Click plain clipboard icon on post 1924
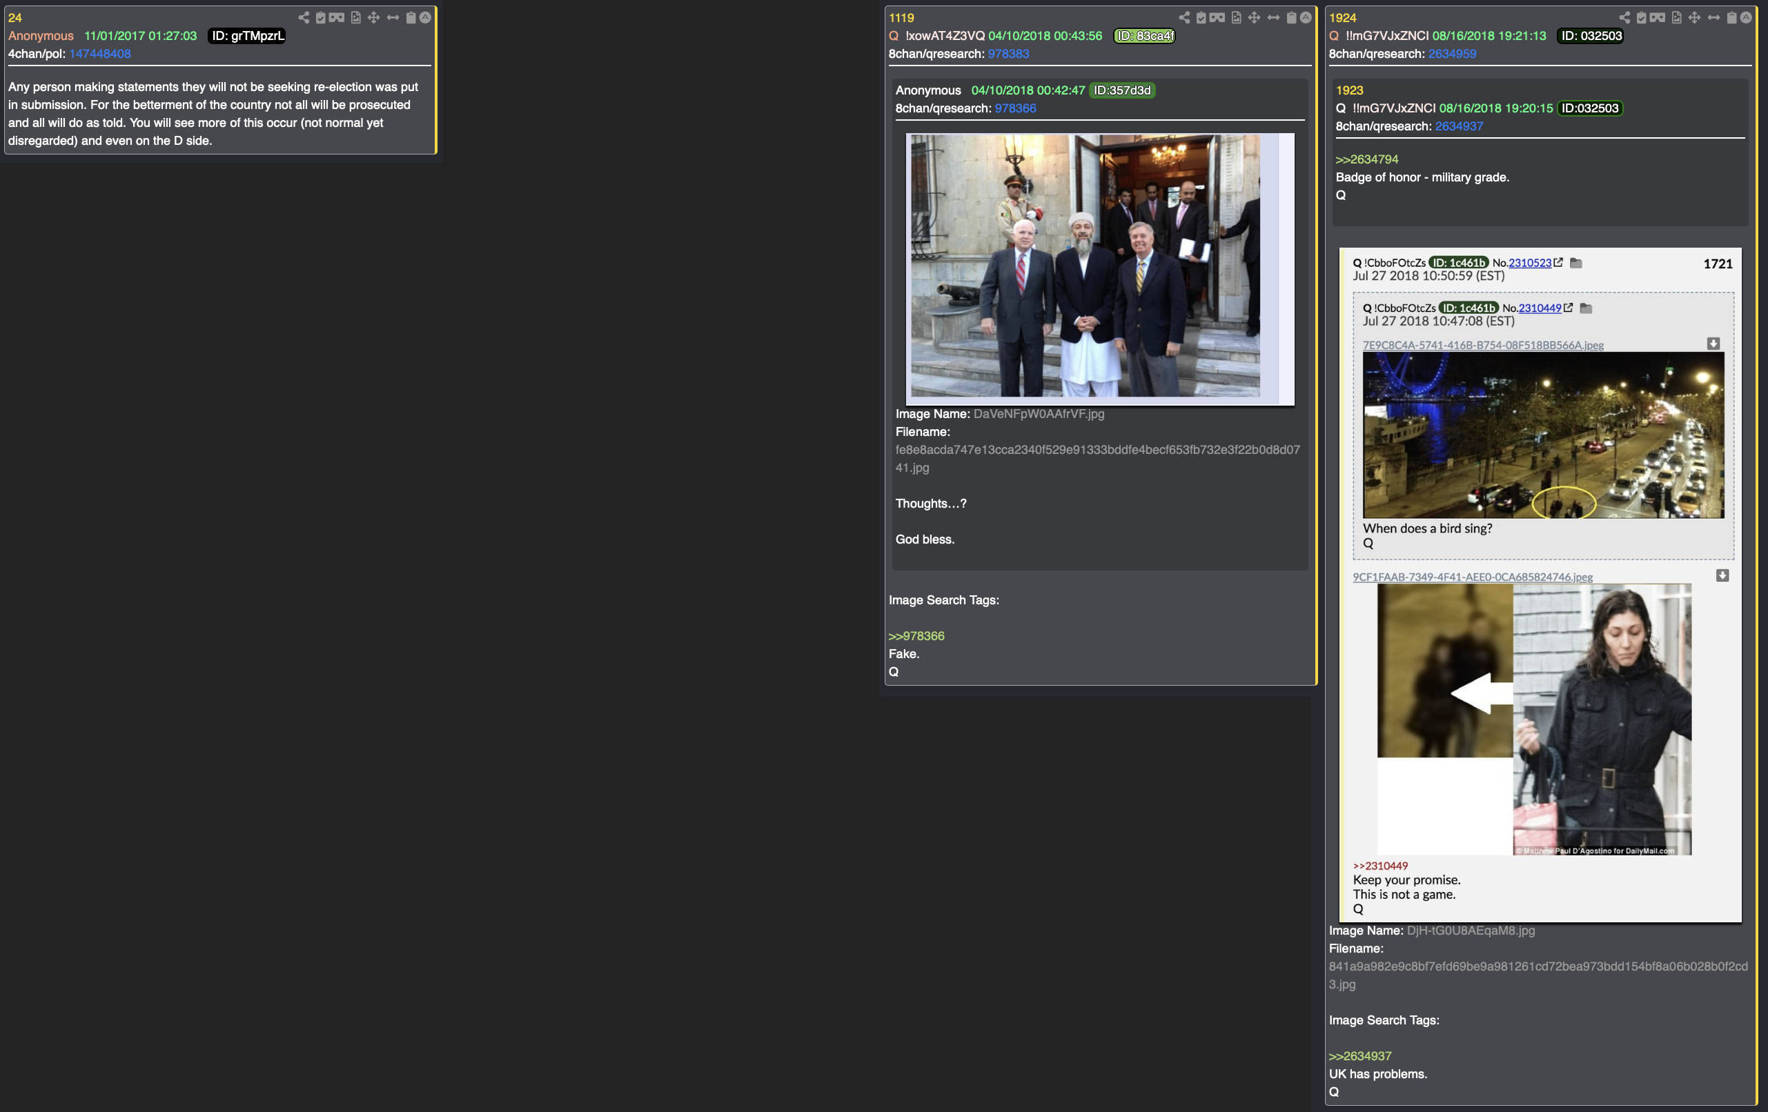The height and width of the screenshot is (1112, 1768). click(1731, 18)
